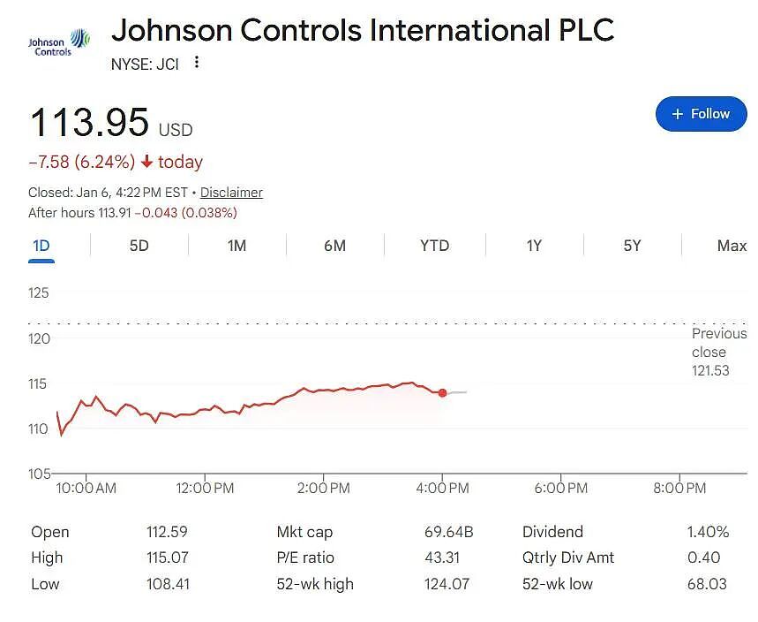Switch to the 5D chart range
This screenshot has width=758, height=622.
[139, 246]
